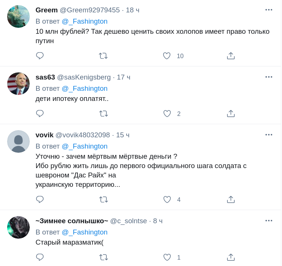The image size is (282, 266).
Task: Retweet ~Зимнее солнышко~ tweet
Action: point(103,257)
